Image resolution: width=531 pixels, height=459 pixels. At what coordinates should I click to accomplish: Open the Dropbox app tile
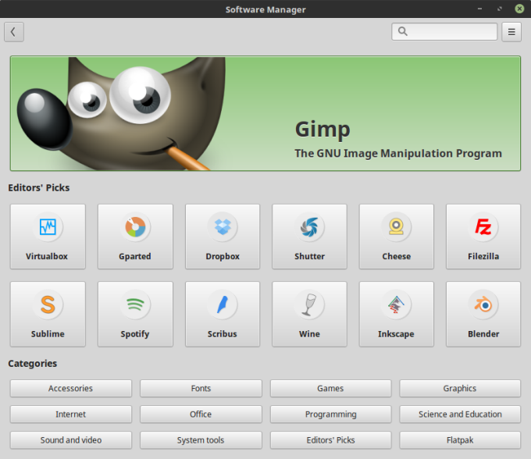(223, 237)
